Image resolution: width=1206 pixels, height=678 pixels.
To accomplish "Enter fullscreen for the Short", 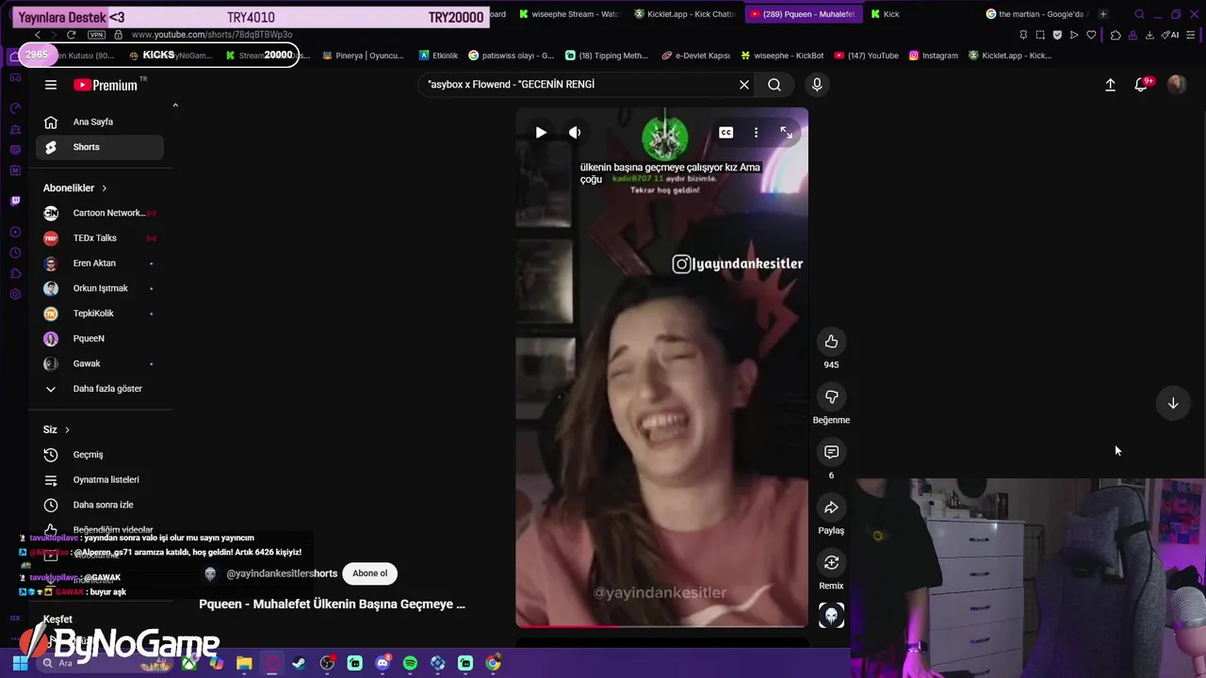I will coord(786,133).
